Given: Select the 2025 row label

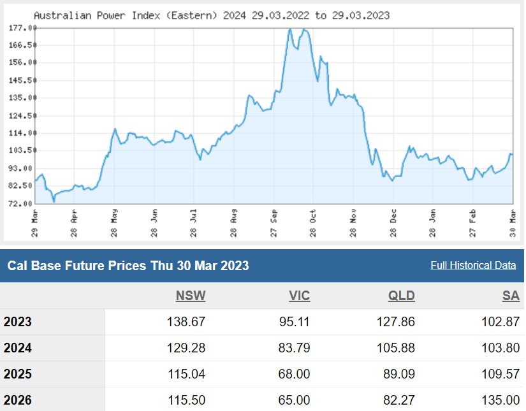Looking at the screenshot, I should click(x=18, y=374).
